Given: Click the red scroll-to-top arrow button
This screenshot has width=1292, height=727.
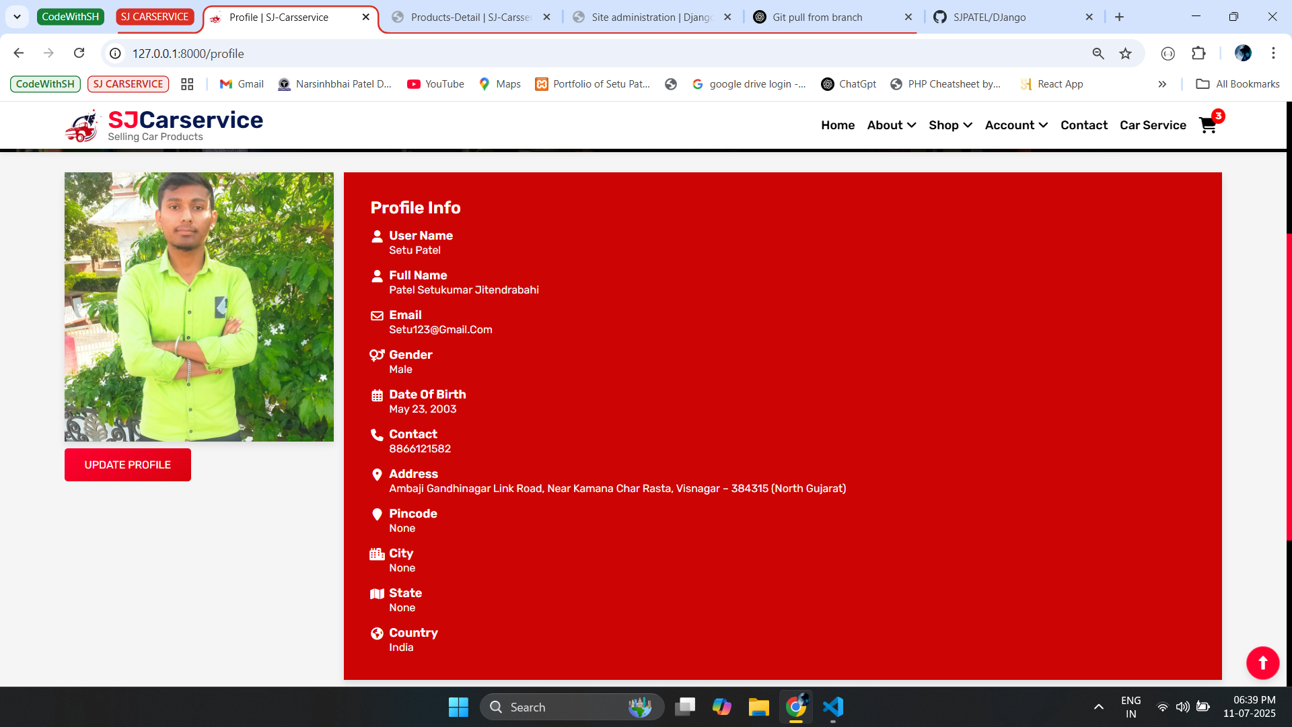Looking at the screenshot, I should pos(1262,663).
